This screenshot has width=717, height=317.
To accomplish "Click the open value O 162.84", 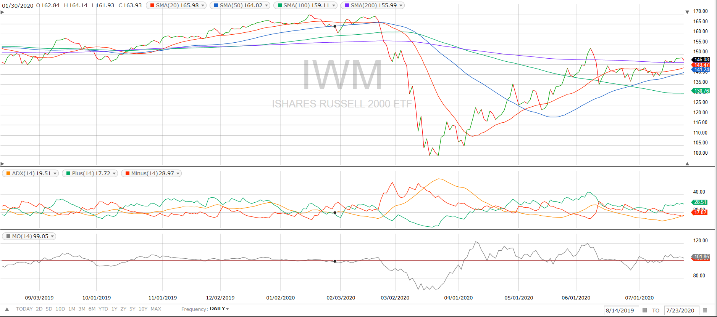I will pos(48,6).
